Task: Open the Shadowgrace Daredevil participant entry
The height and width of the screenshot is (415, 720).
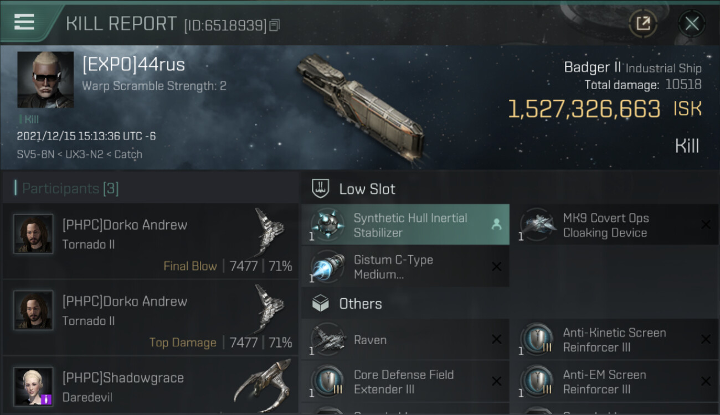Action: 151,386
